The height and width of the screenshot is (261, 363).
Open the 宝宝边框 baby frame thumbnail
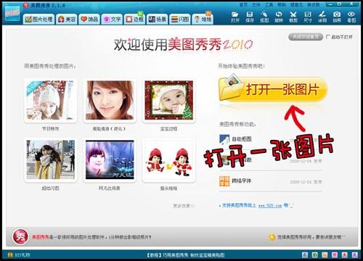(x=168, y=100)
